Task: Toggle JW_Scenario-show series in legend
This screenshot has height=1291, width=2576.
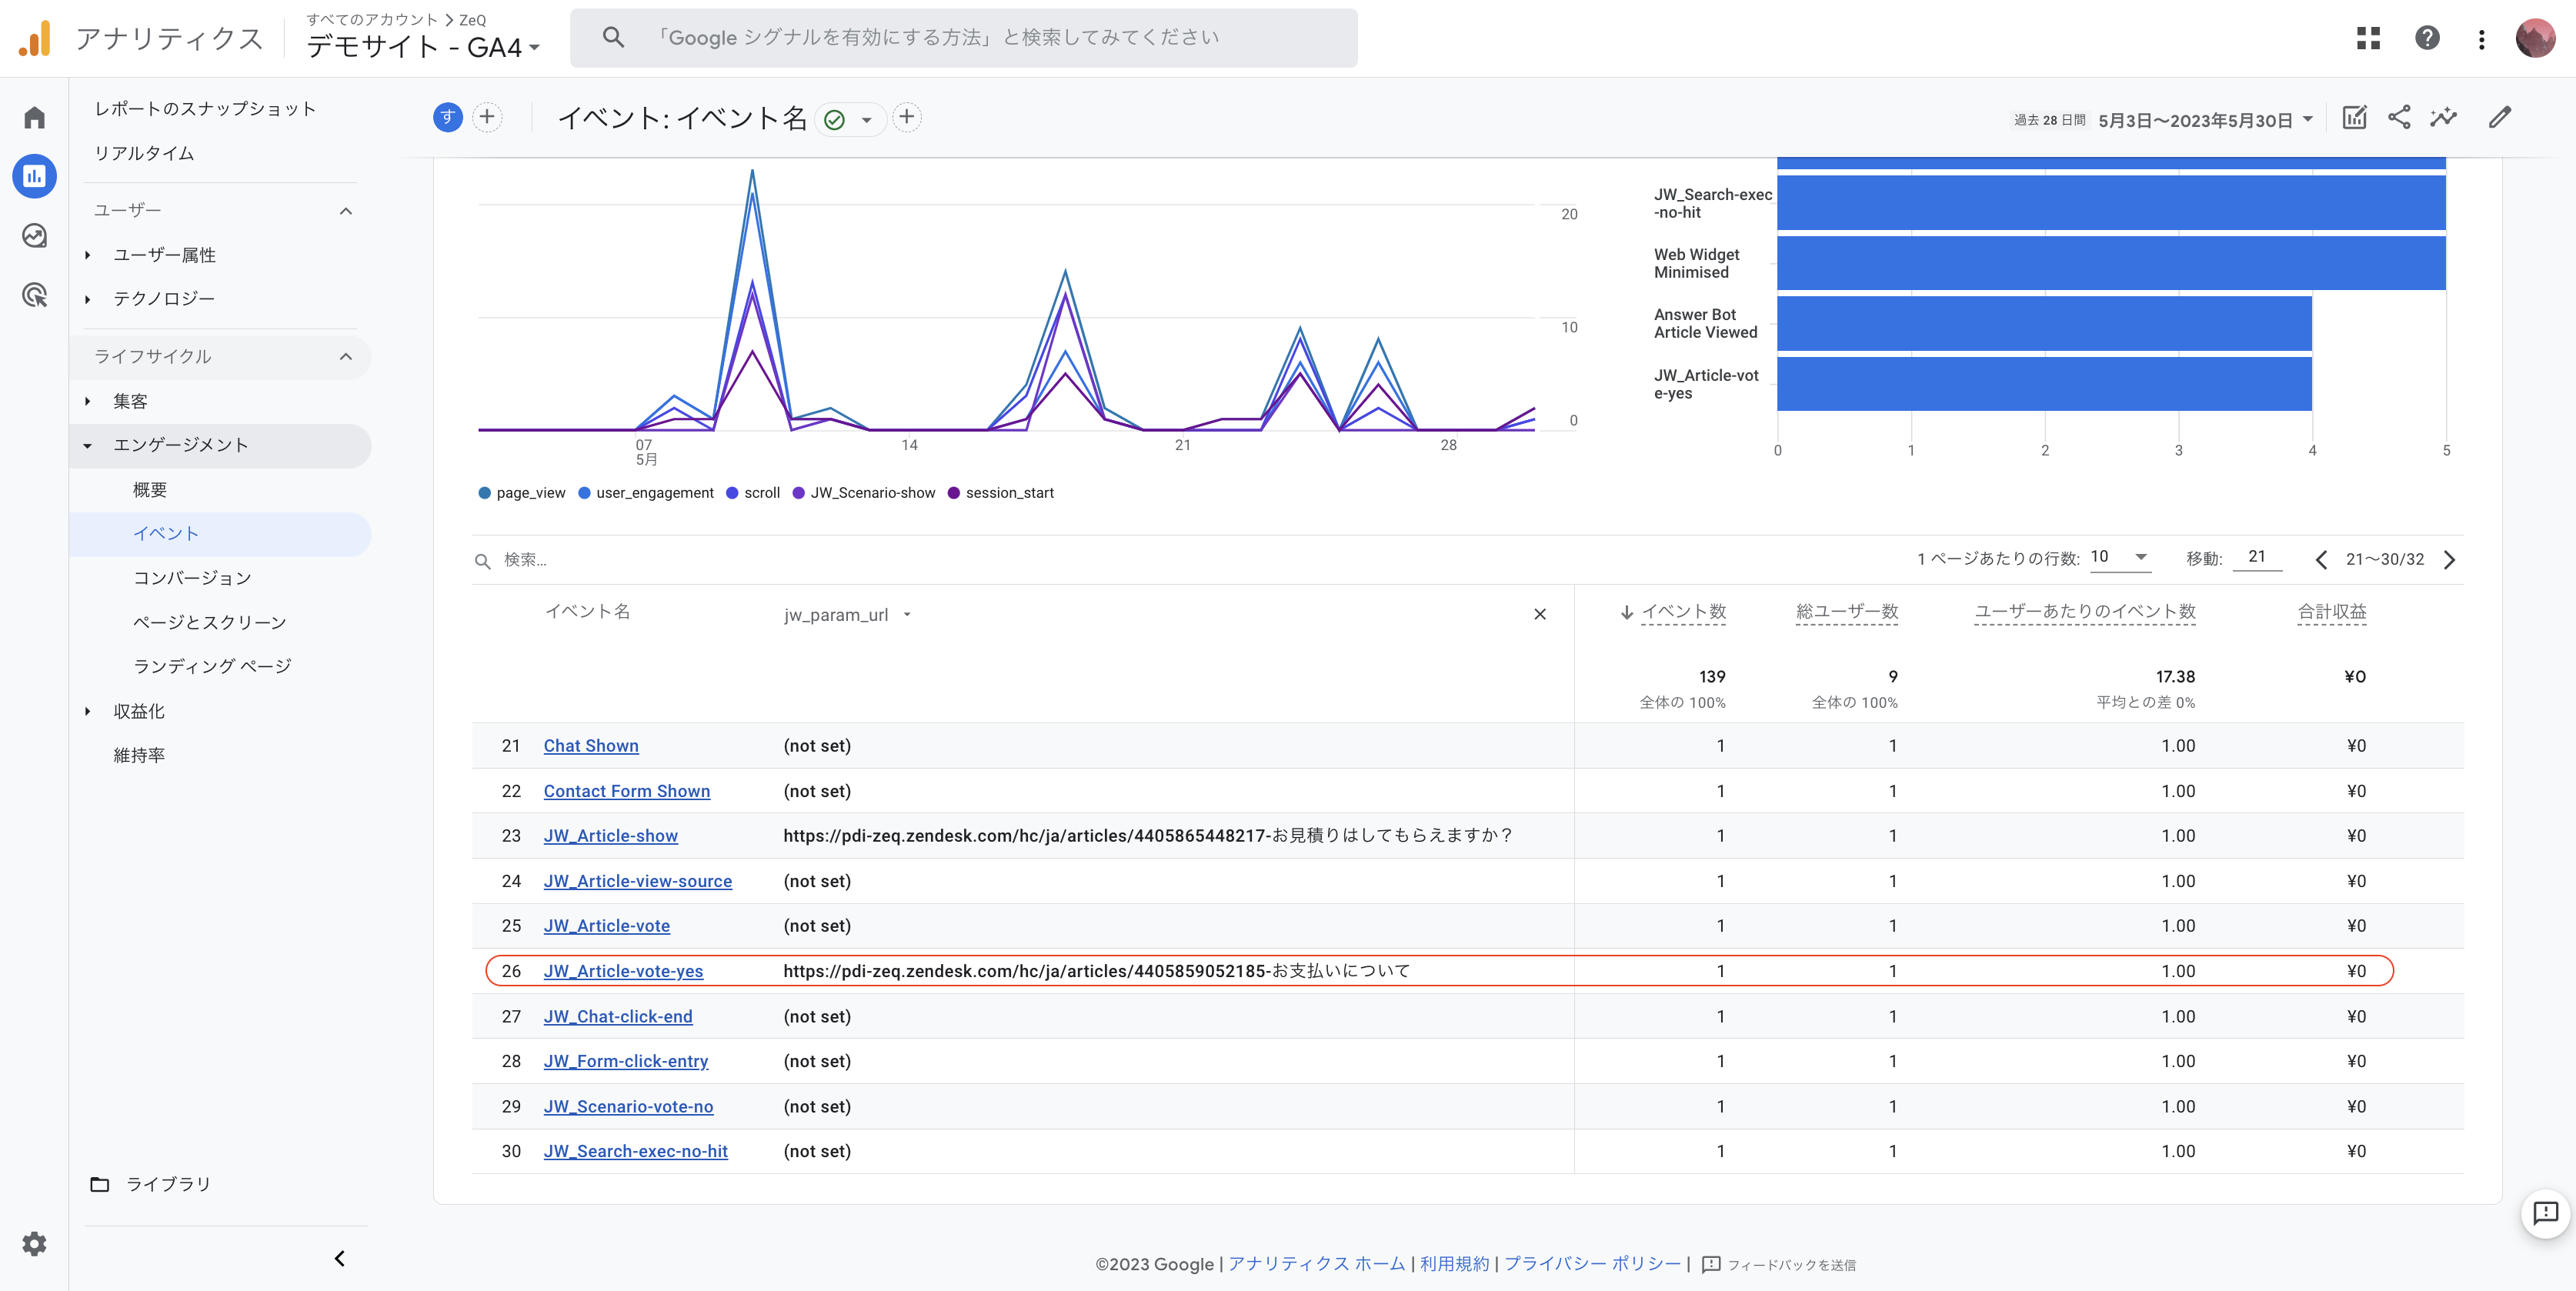Action: 864,493
